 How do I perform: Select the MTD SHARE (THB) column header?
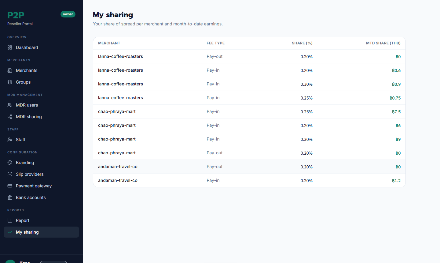click(x=383, y=43)
